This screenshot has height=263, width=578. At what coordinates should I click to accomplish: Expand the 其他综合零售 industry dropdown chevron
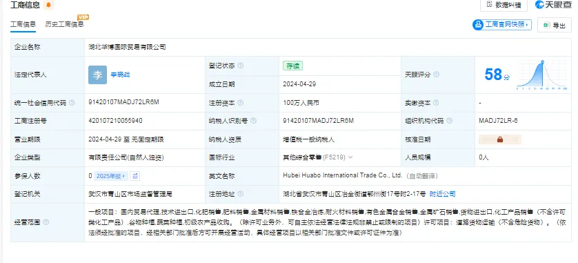[x=350, y=157]
